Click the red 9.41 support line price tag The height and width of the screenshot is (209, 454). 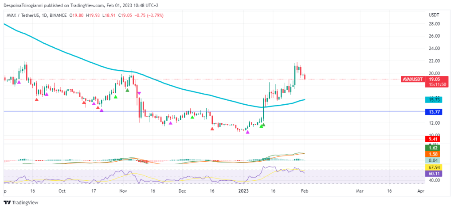tap(432, 139)
